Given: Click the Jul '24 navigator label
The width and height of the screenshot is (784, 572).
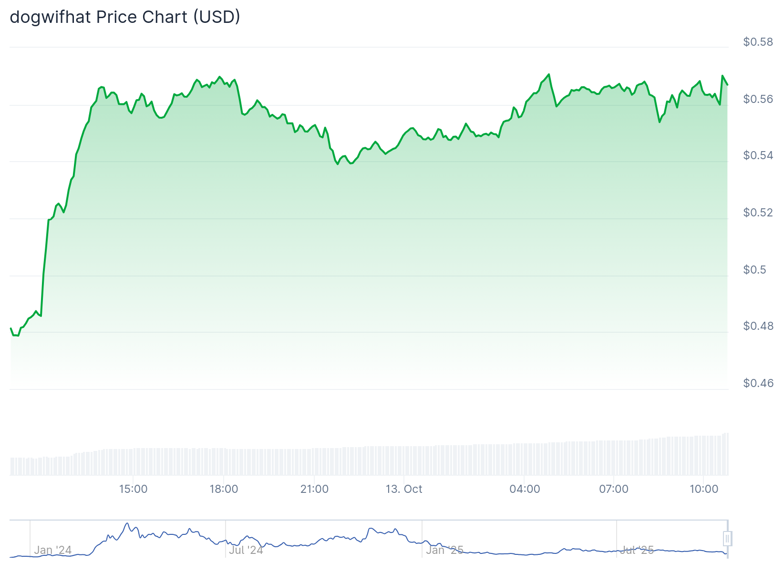Looking at the screenshot, I should tap(246, 550).
